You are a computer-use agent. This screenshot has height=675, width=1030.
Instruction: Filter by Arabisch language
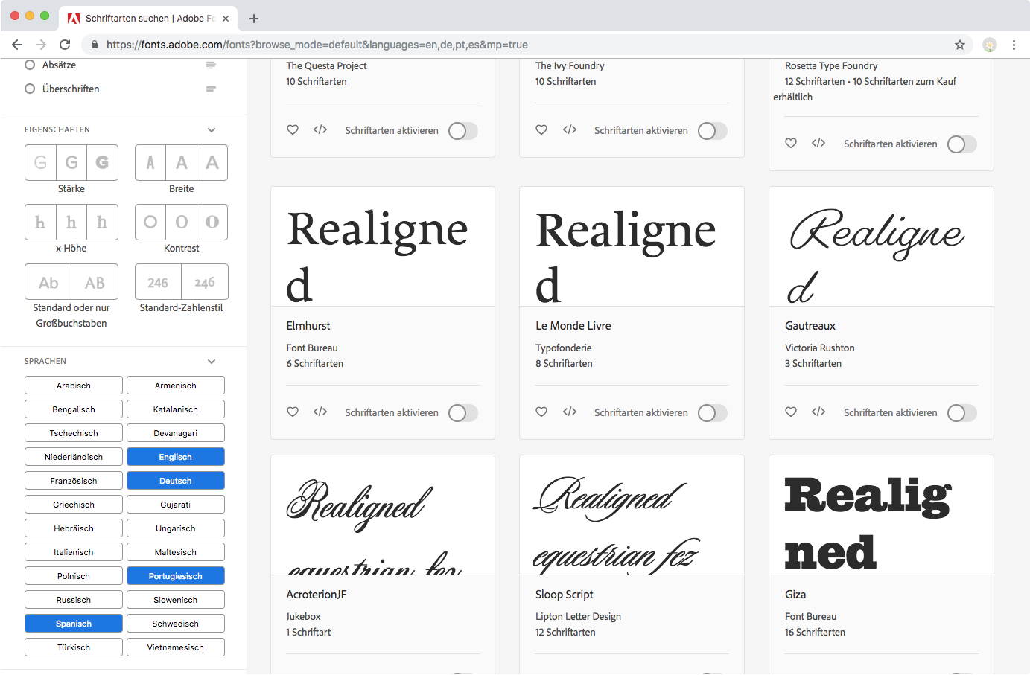tap(74, 386)
